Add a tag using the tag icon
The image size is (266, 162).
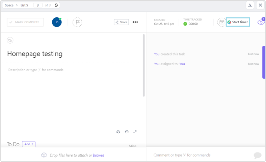(10, 40)
